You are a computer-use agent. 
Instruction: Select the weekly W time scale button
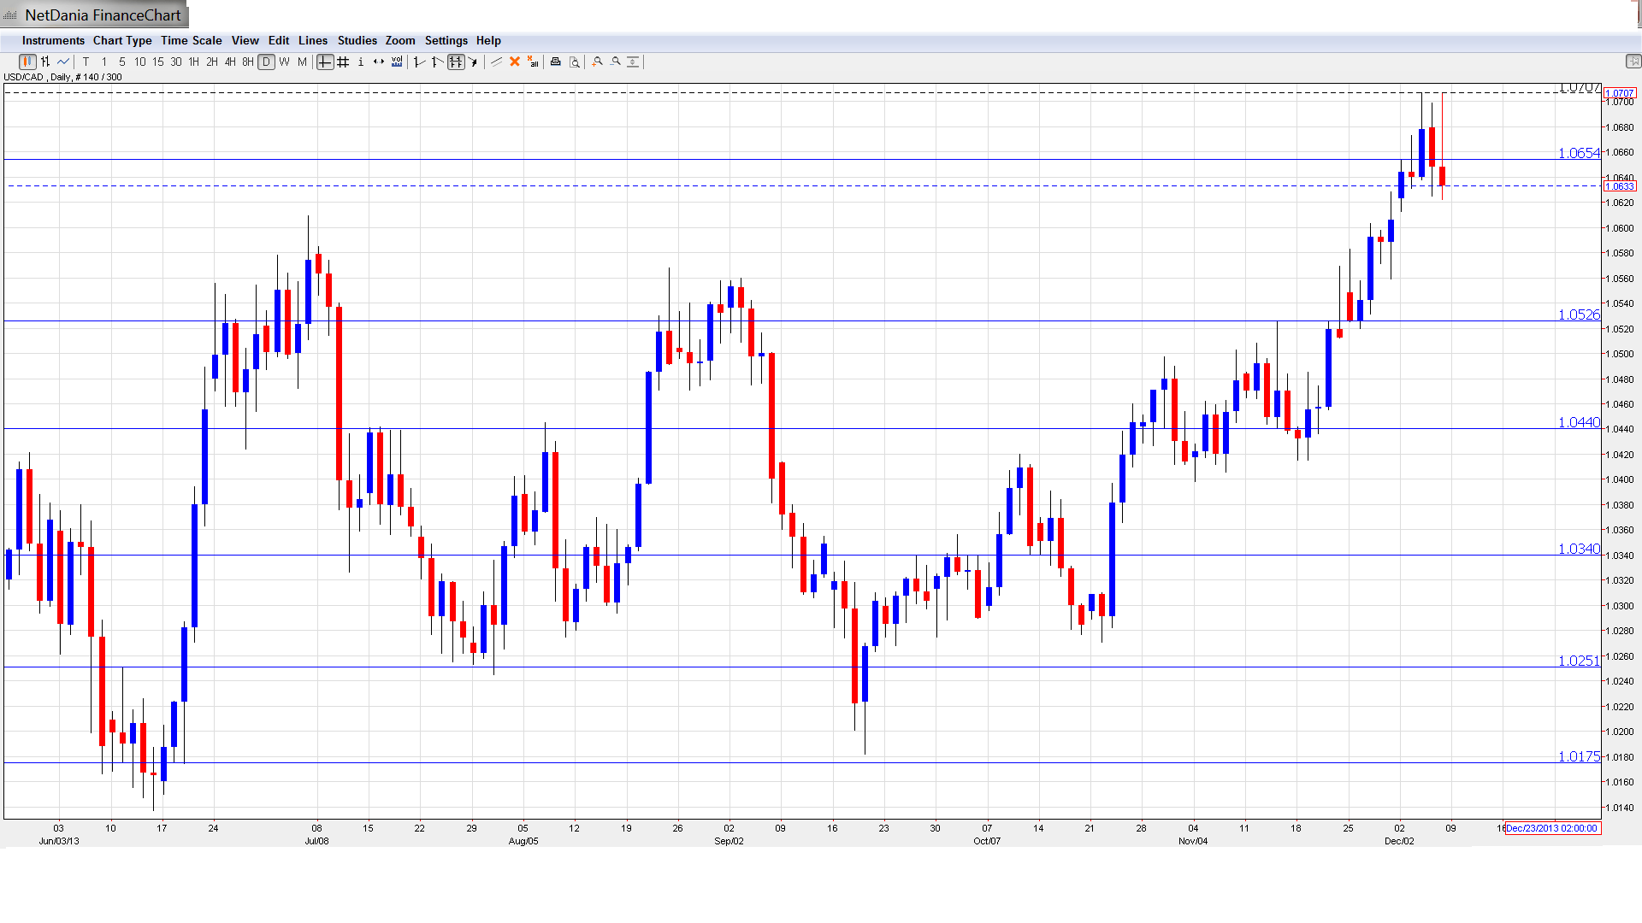tap(284, 62)
